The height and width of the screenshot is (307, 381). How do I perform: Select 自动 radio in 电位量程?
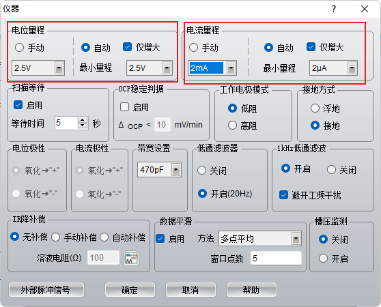85,47
